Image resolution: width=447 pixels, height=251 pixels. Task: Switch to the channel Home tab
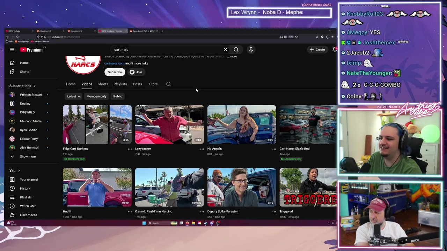click(x=71, y=84)
